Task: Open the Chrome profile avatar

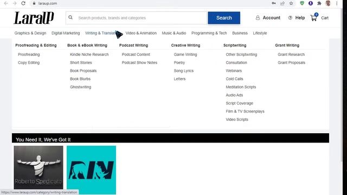Action: click(328, 3)
